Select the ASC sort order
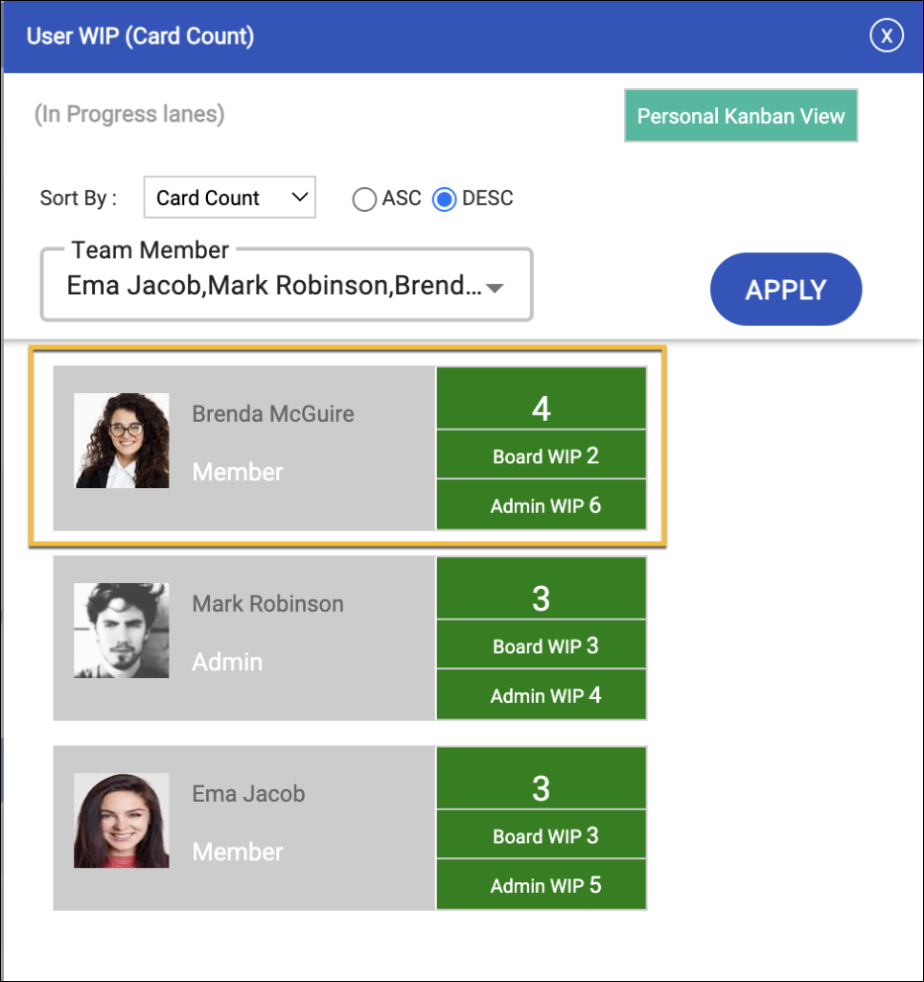The width and height of the screenshot is (924, 982). coord(364,199)
